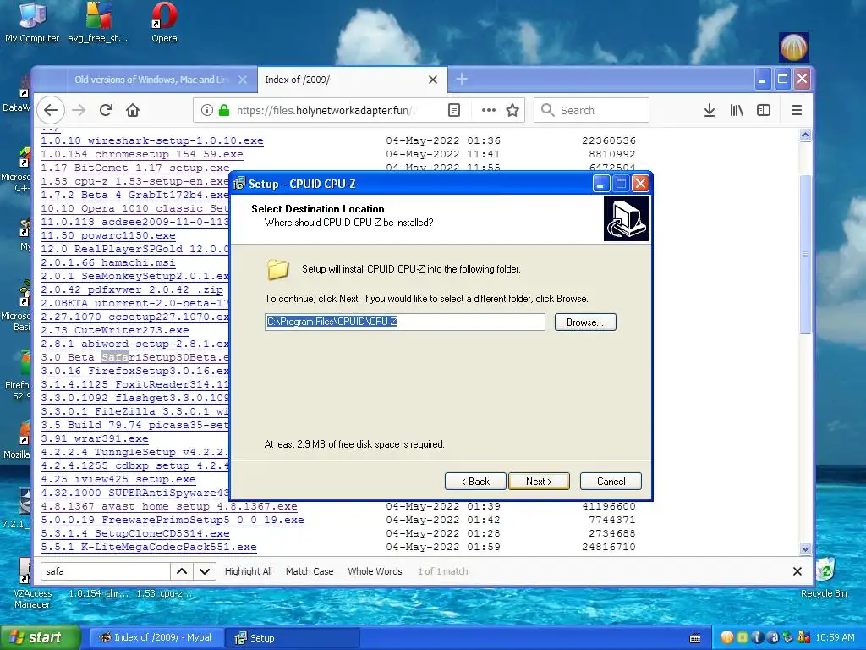The height and width of the screenshot is (650, 866).
Task: Open VZAccess Manager desktop icon
Action: pyautogui.click(x=31, y=584)
